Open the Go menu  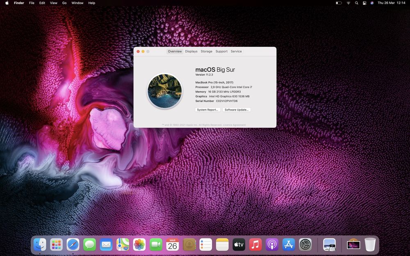(x=64, y=3)
